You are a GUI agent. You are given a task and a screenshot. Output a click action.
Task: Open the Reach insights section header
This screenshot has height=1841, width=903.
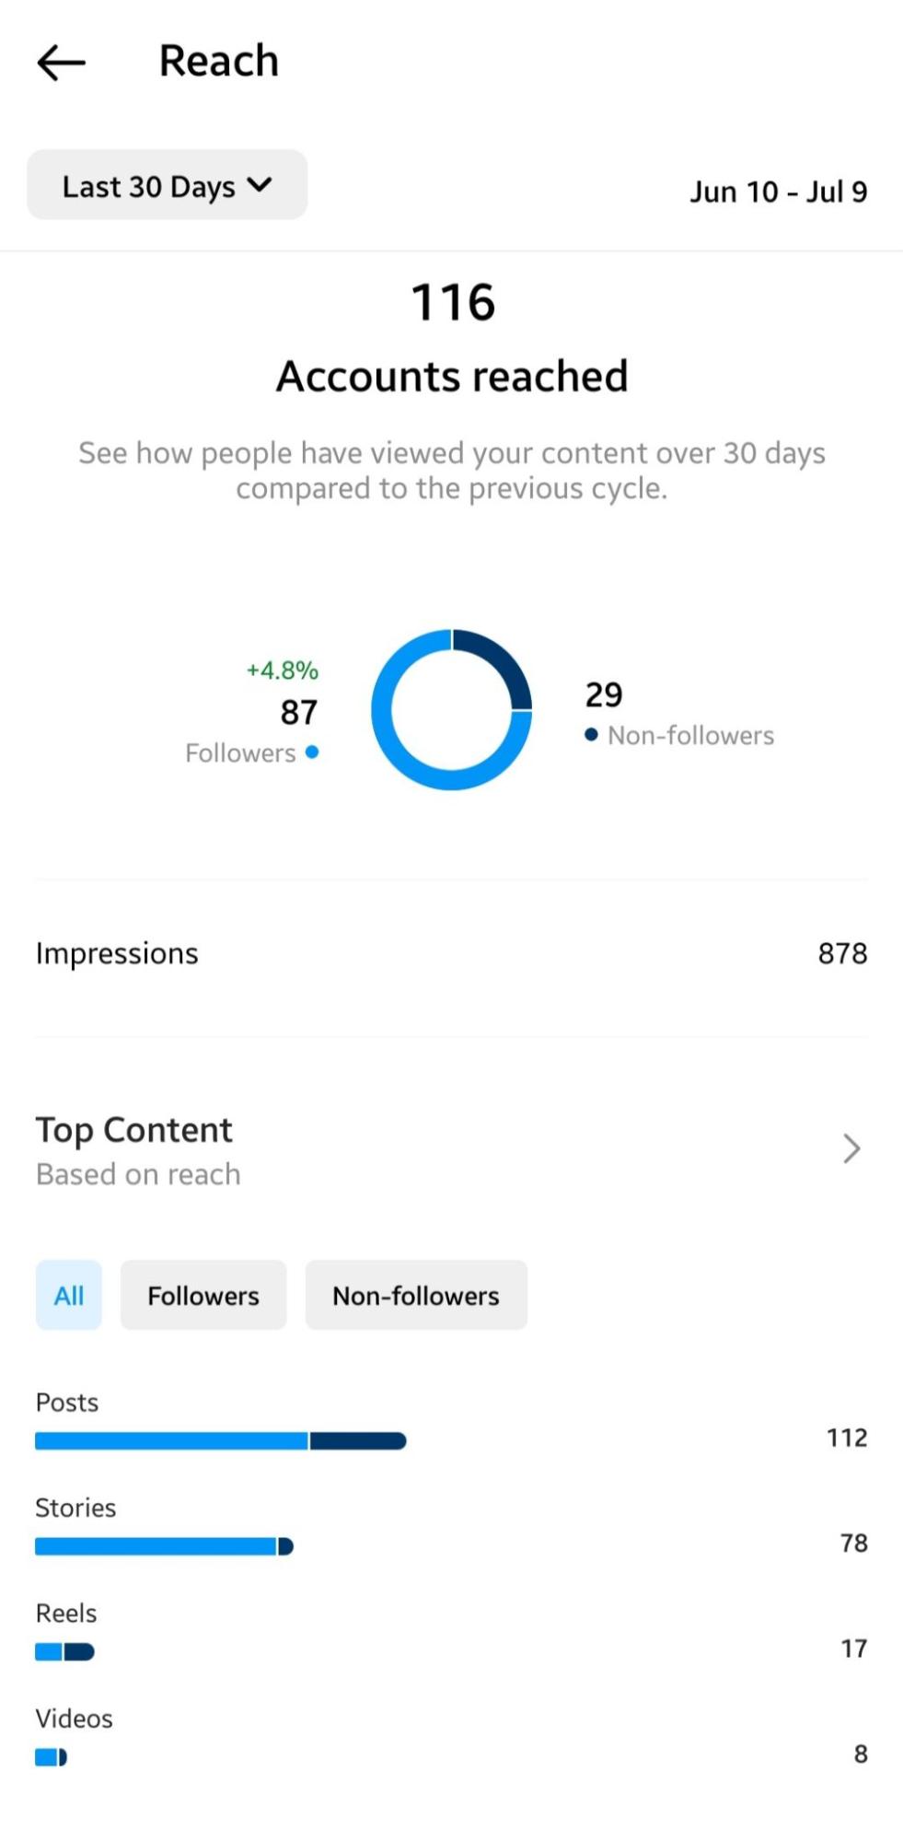point(218,59)
